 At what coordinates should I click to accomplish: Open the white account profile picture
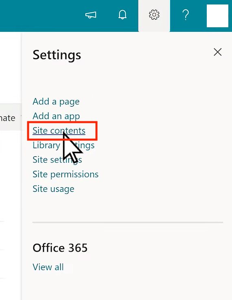(x=217, y=16)
